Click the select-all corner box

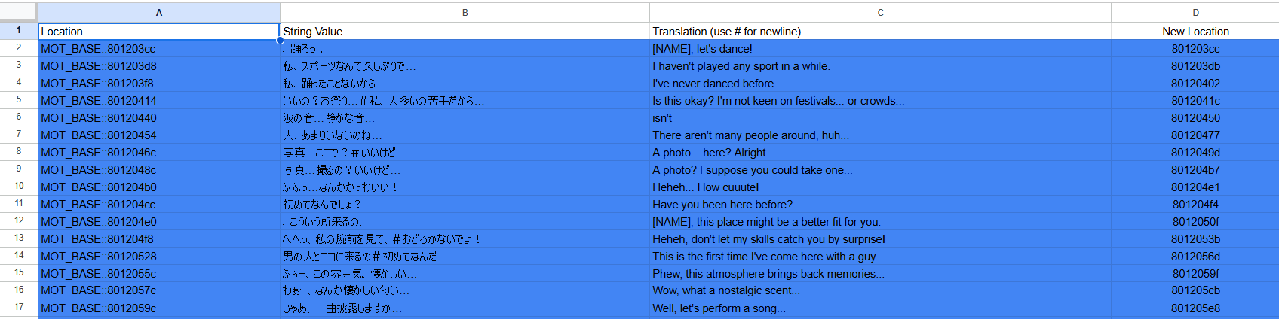coord(18,12)
